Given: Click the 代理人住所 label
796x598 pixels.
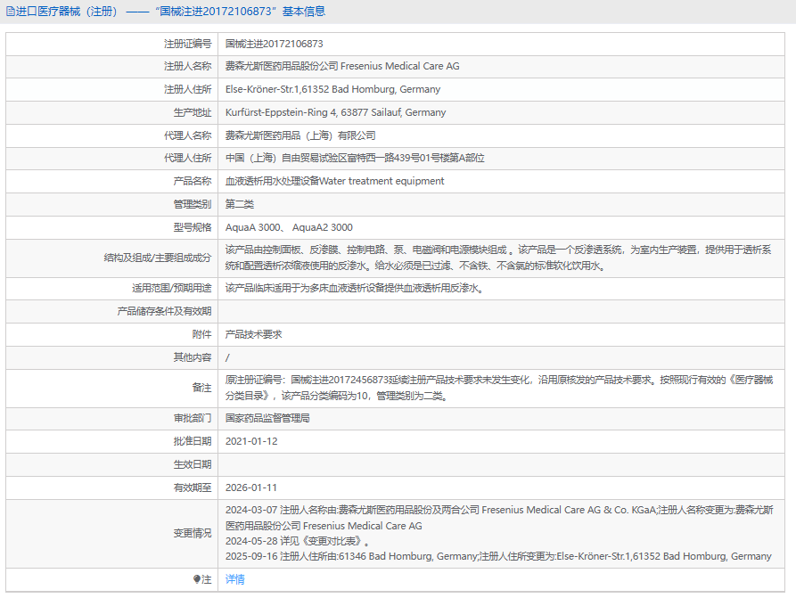Looking at the screenshot, I should [187, 159].
